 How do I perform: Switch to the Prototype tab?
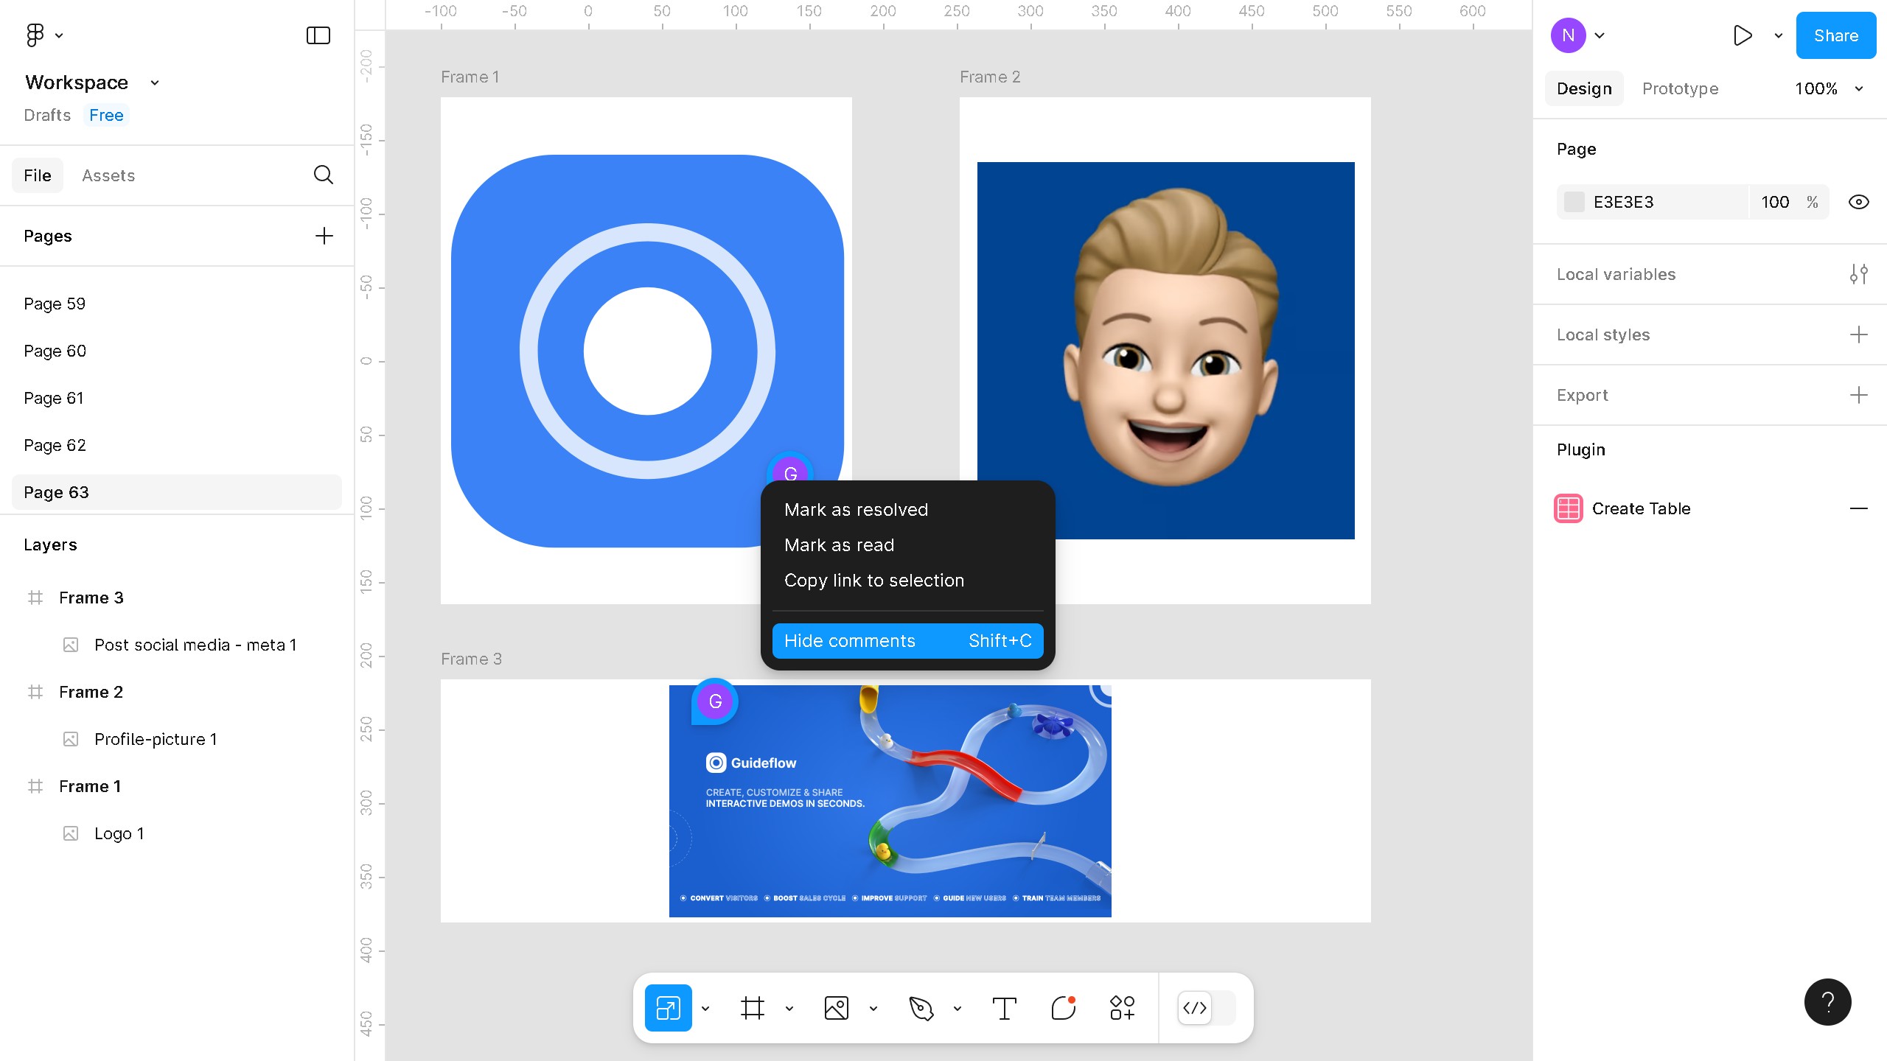[x=1680, y=88]
